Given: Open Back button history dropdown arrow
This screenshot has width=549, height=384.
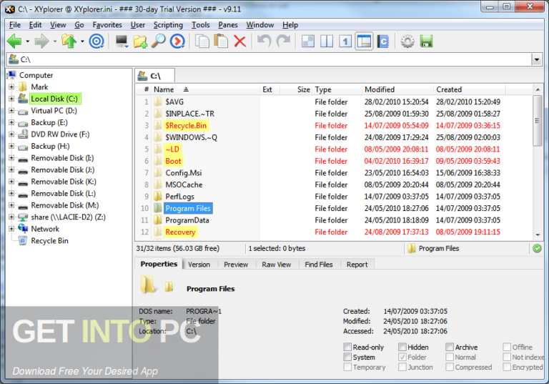Looking at the screenshot, I should [27, 41].
